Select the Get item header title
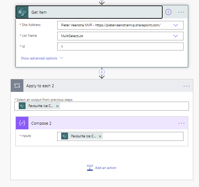The width and height of the screenshot is (199, 187). tap(39, 12)
